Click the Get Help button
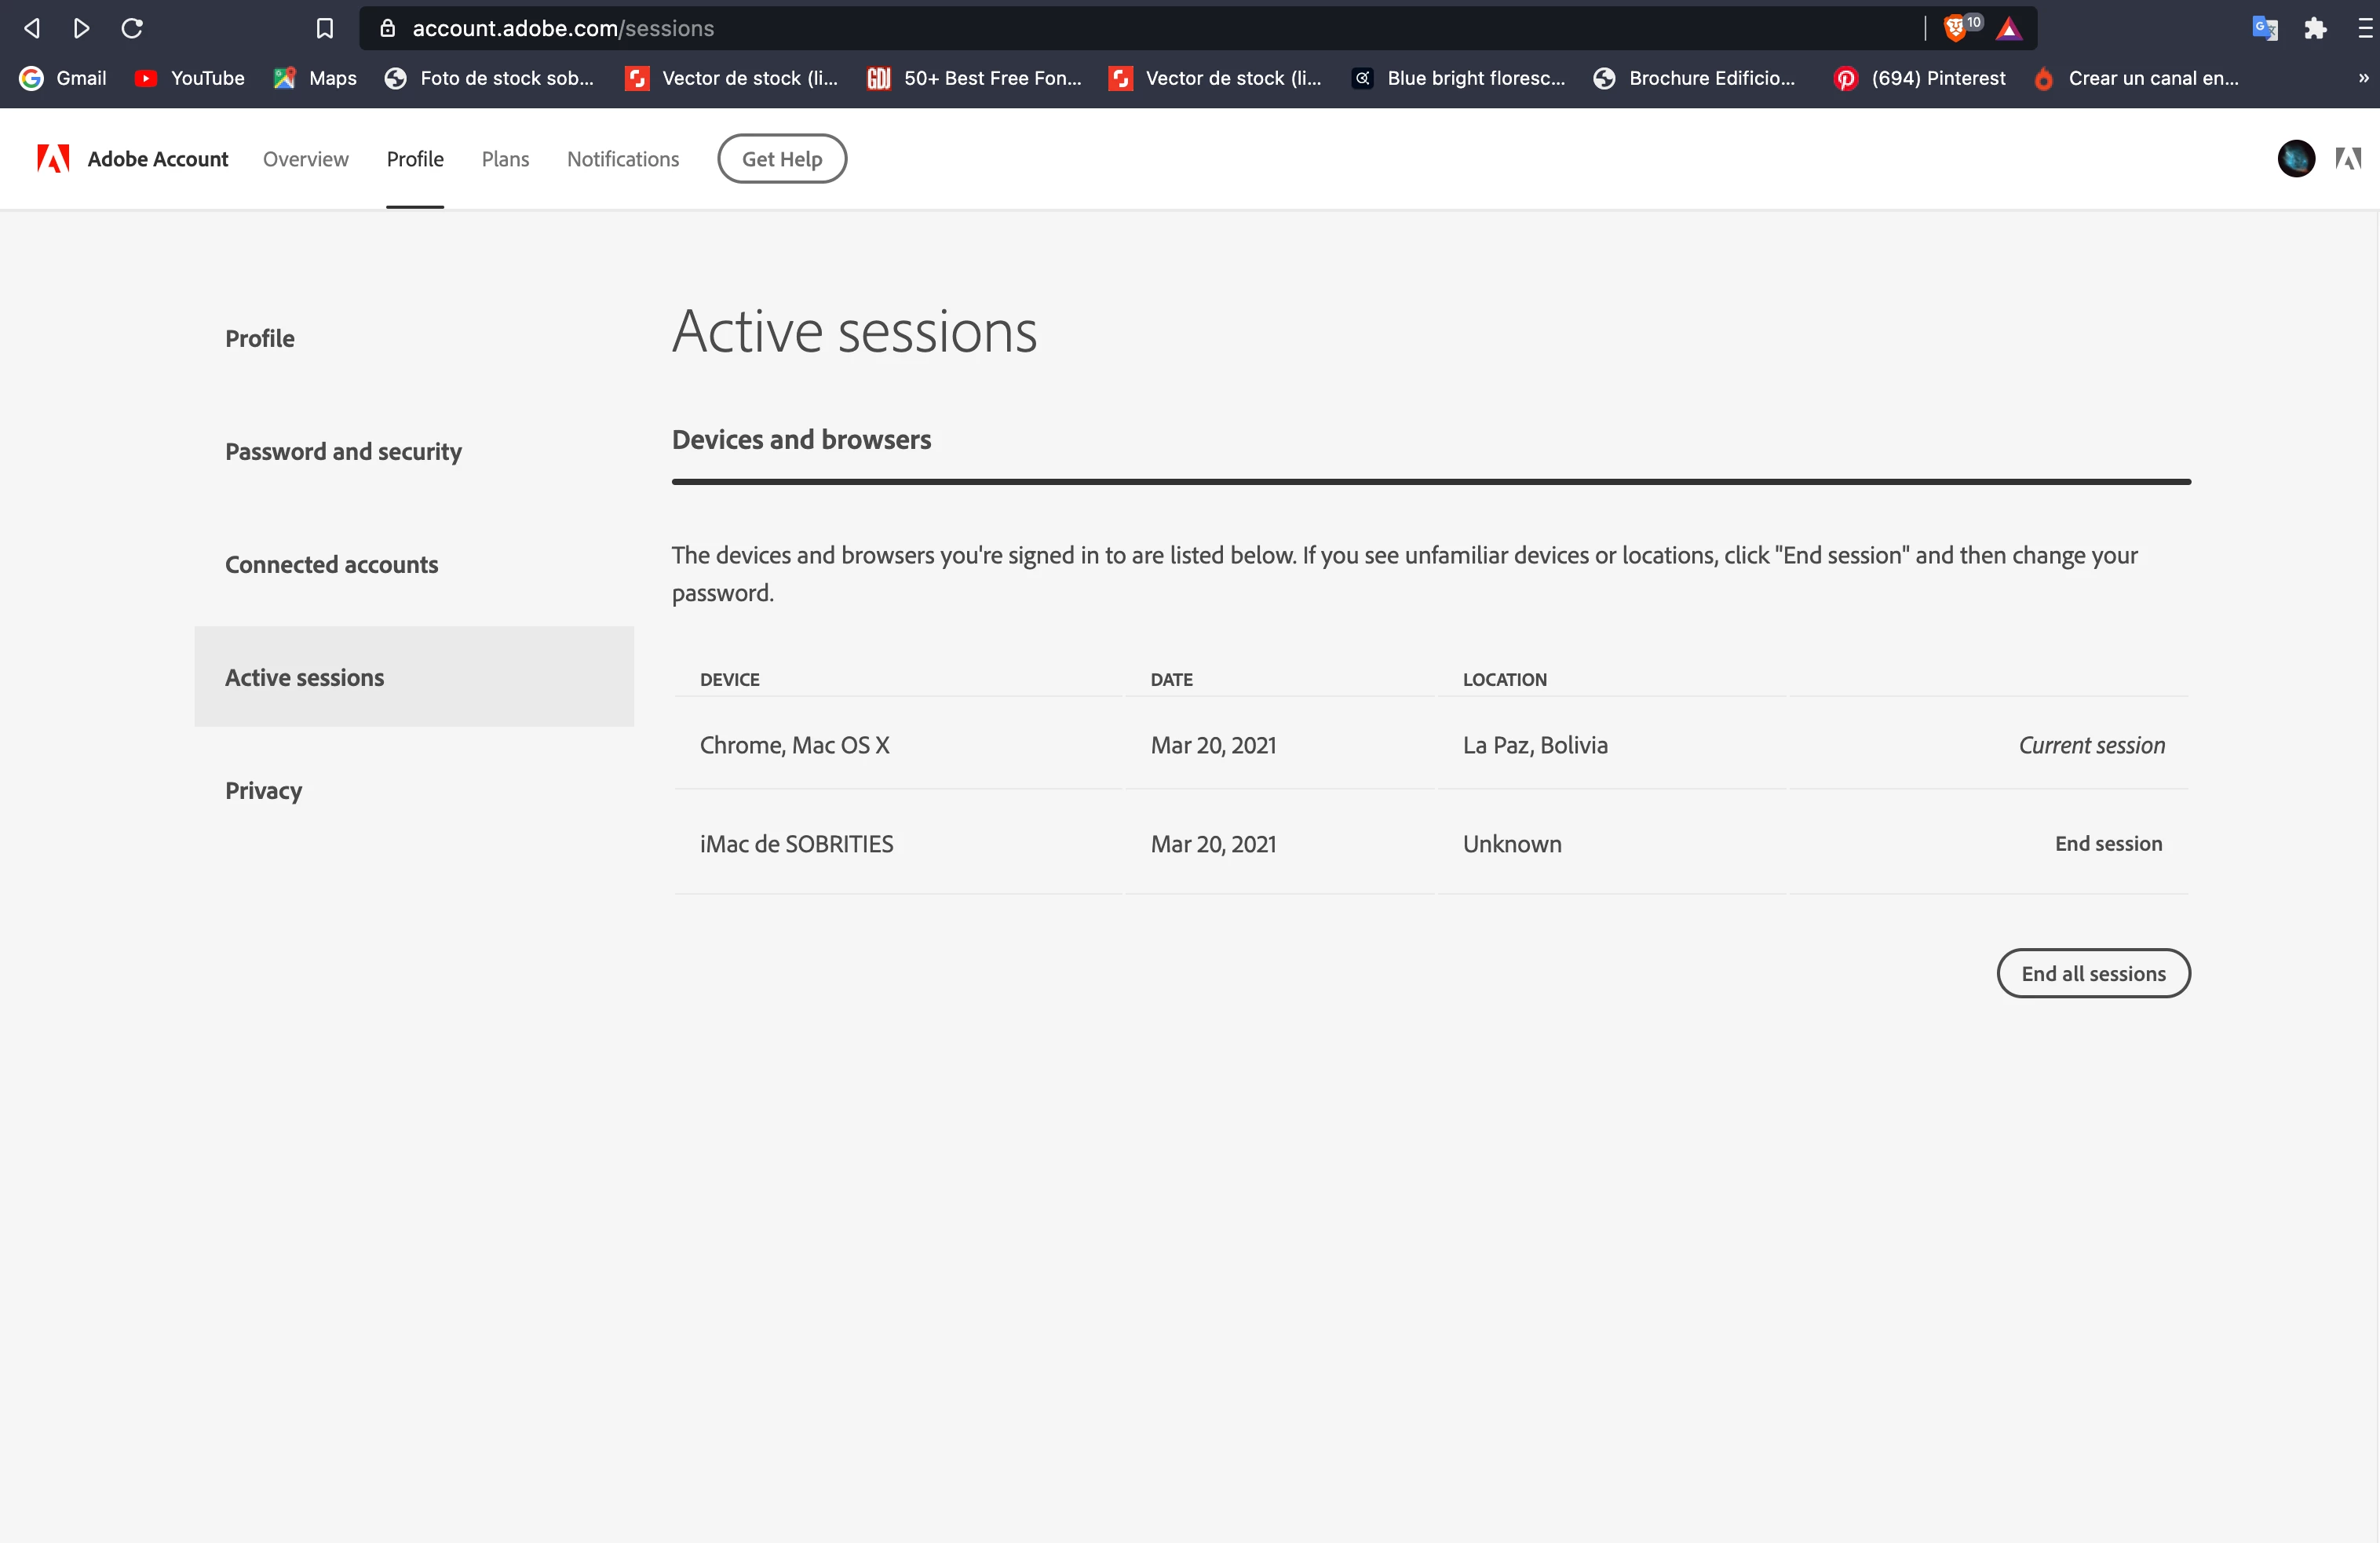This screenshot has height=1543, width=2380. pos(781,159)
